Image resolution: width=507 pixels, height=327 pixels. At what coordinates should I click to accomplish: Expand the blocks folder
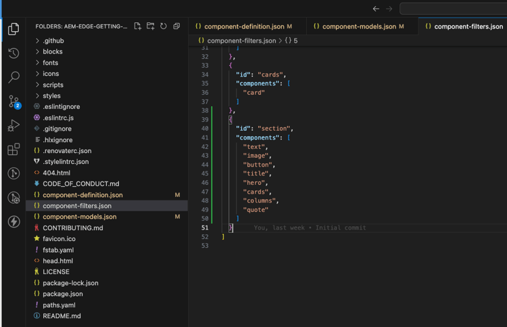[52, 51]
